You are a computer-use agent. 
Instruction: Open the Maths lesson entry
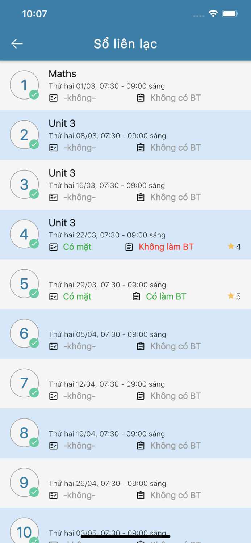pyautogui.click(x=62, y=74)
